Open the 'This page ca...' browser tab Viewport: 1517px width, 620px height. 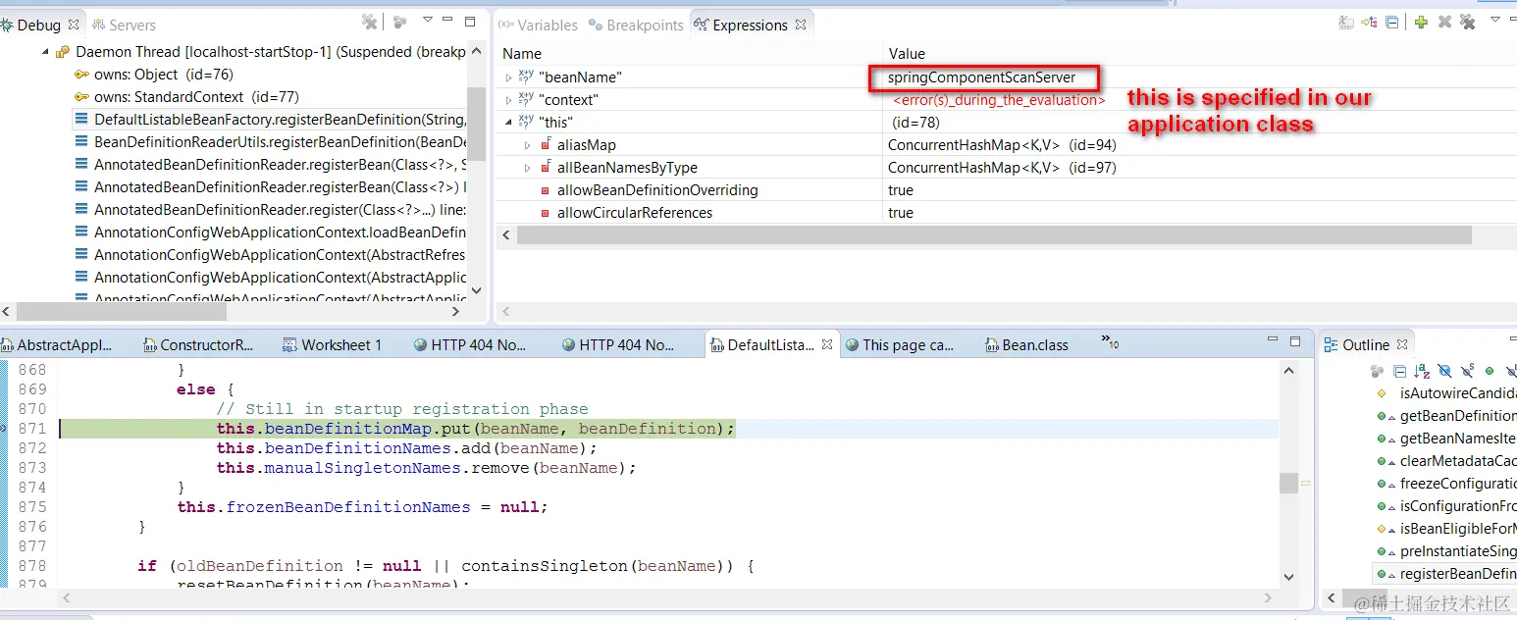899,345
